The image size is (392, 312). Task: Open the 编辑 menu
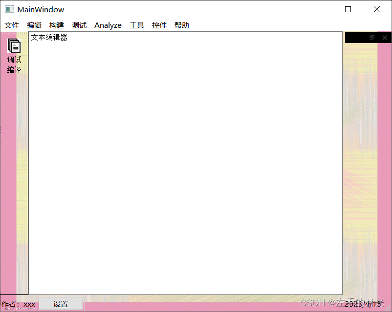pyautogui.click(x=34, y=25)
